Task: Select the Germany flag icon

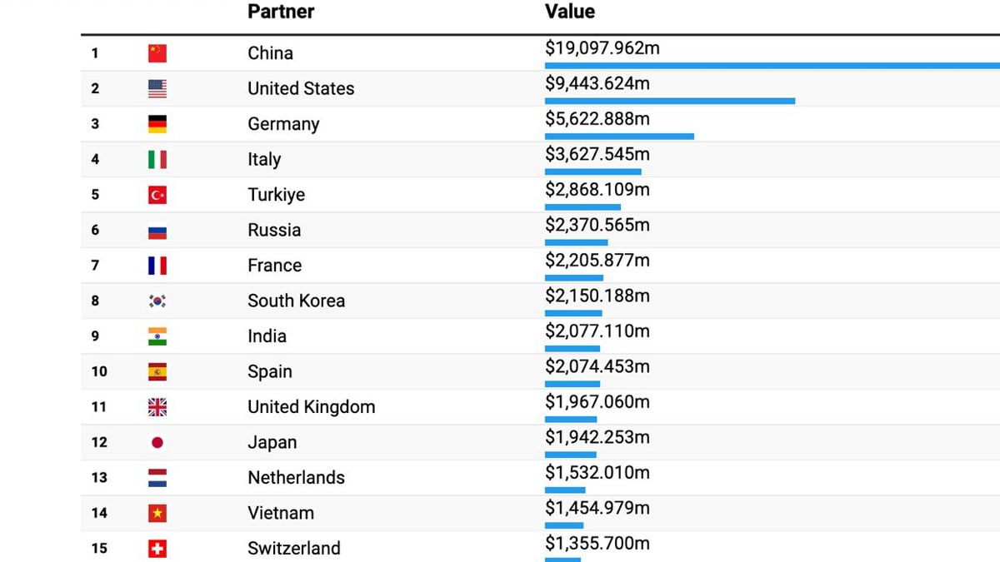Action: [x=157, y=124]
